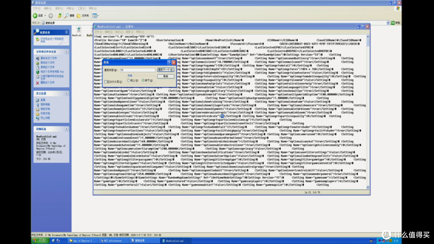The width and height of the screenshot is (434, 244).
Task: Open the Views button in Explorer toolbar
Action: coord(95,16)
